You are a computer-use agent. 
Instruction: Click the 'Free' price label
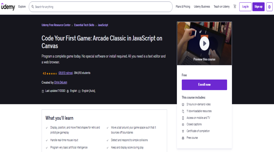click(184, 75)
